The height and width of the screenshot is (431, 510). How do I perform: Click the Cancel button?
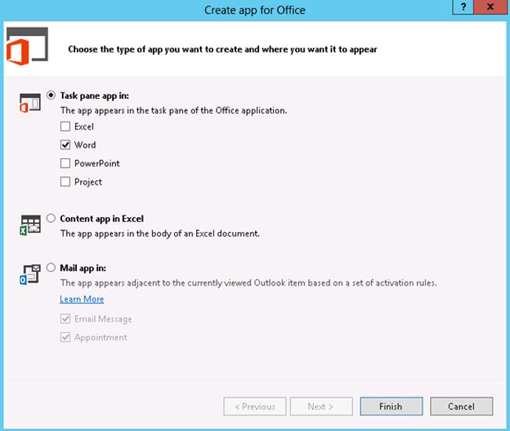pos(461,406)
